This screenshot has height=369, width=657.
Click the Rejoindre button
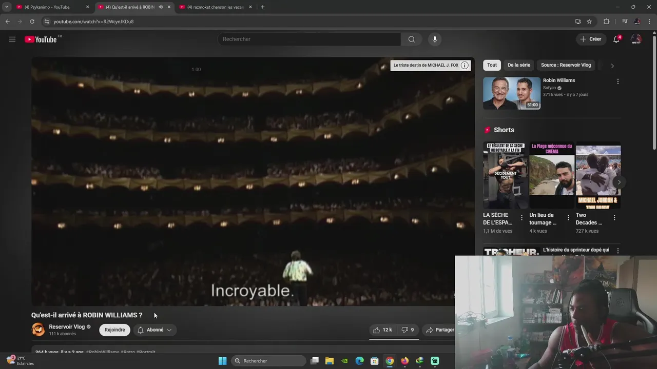point(114,330)
